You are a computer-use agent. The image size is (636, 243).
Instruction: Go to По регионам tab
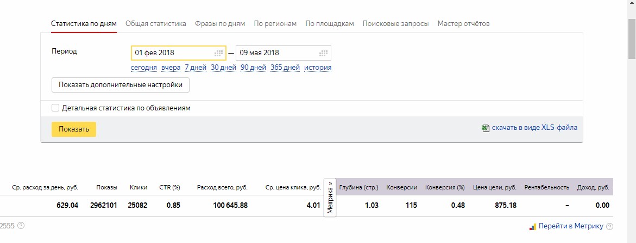click(275, 23)
